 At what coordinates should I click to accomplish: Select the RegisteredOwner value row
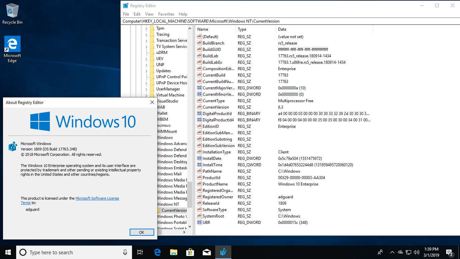click(x=284, y=197)
